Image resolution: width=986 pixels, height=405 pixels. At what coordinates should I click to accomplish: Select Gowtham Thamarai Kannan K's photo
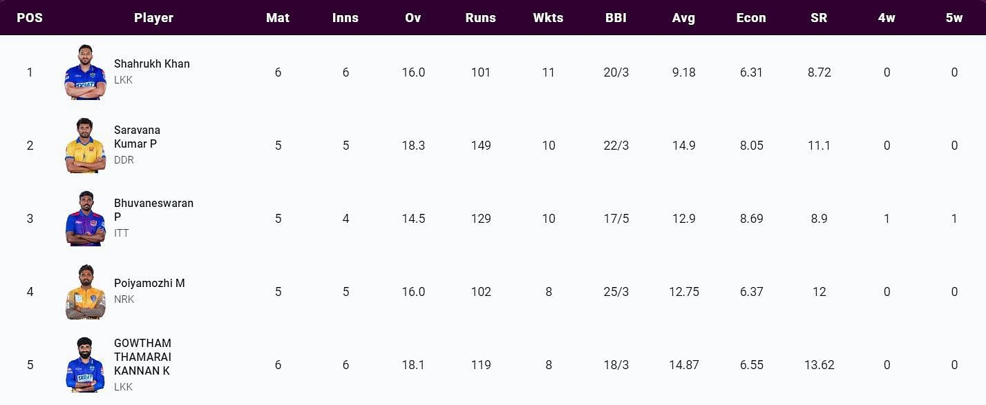85,365
